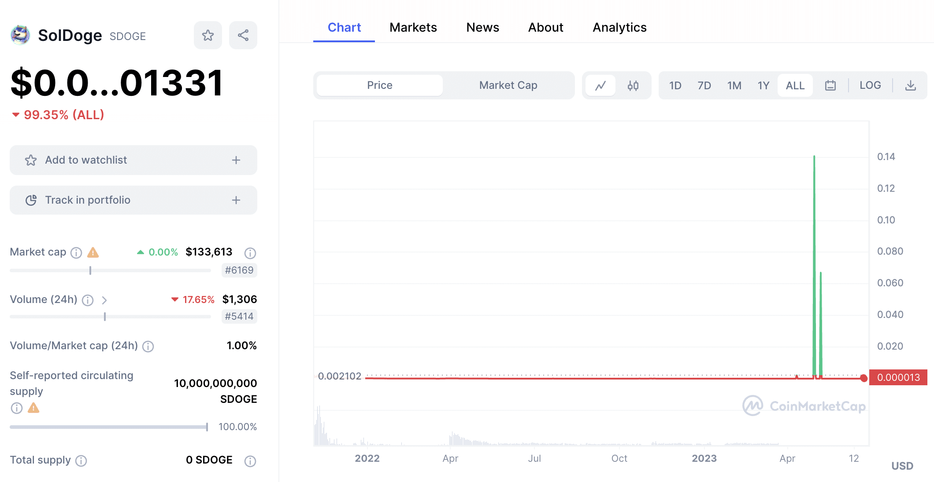Click the red current price point on chart
Viewport: 934px width, 482px height.
point(864,378)
